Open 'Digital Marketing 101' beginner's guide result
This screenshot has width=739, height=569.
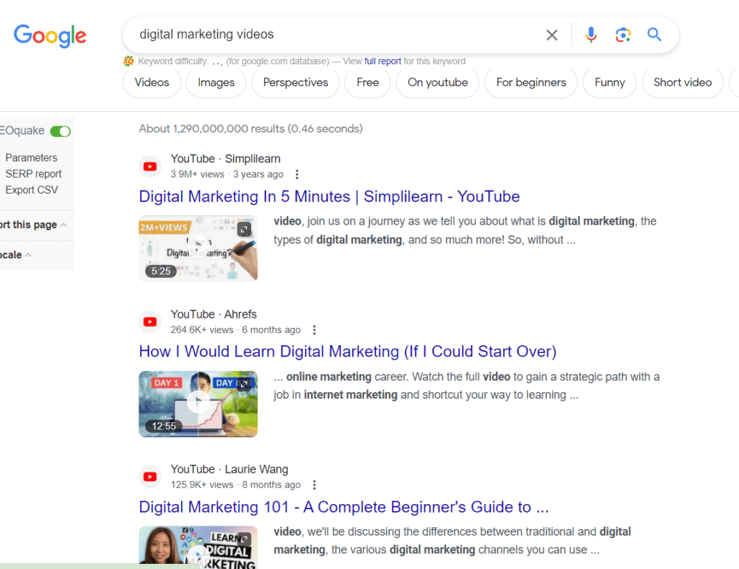pos(344,507)
